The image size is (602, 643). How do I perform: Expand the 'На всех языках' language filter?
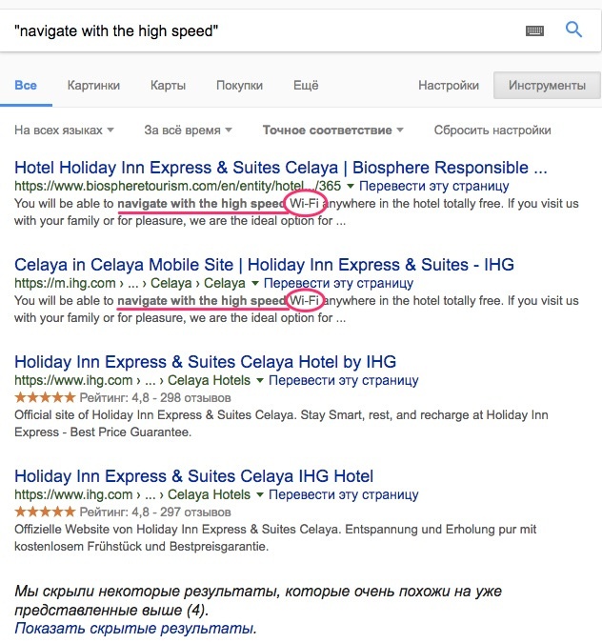tap(64, 131)
